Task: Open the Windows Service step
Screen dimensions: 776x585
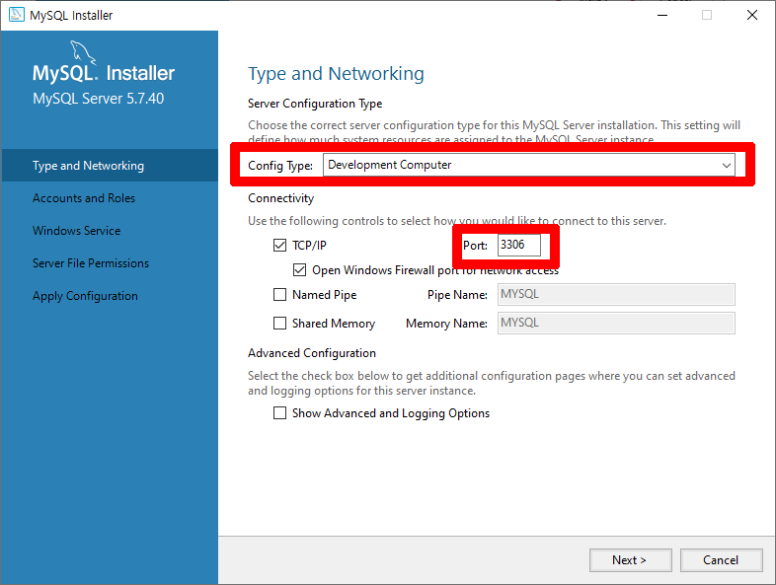Action: [76, 231]
